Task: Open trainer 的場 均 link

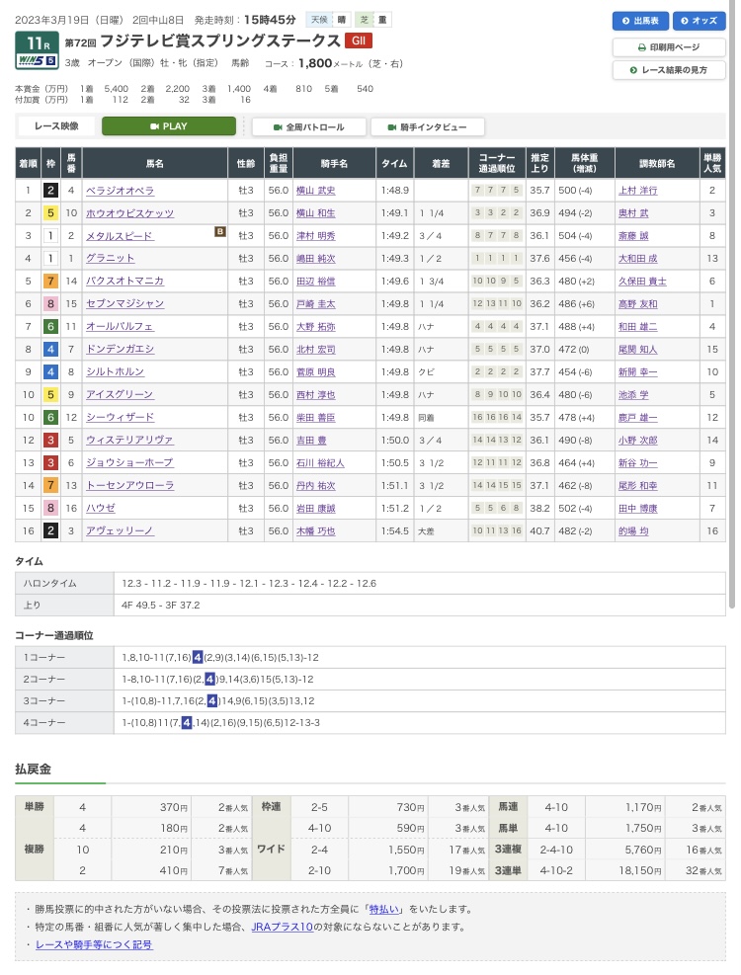Action: point(633,531)
